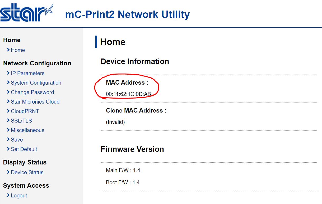Open Miscellaneous settings
This screenshot has width=322, height=204.
[27, 130]
